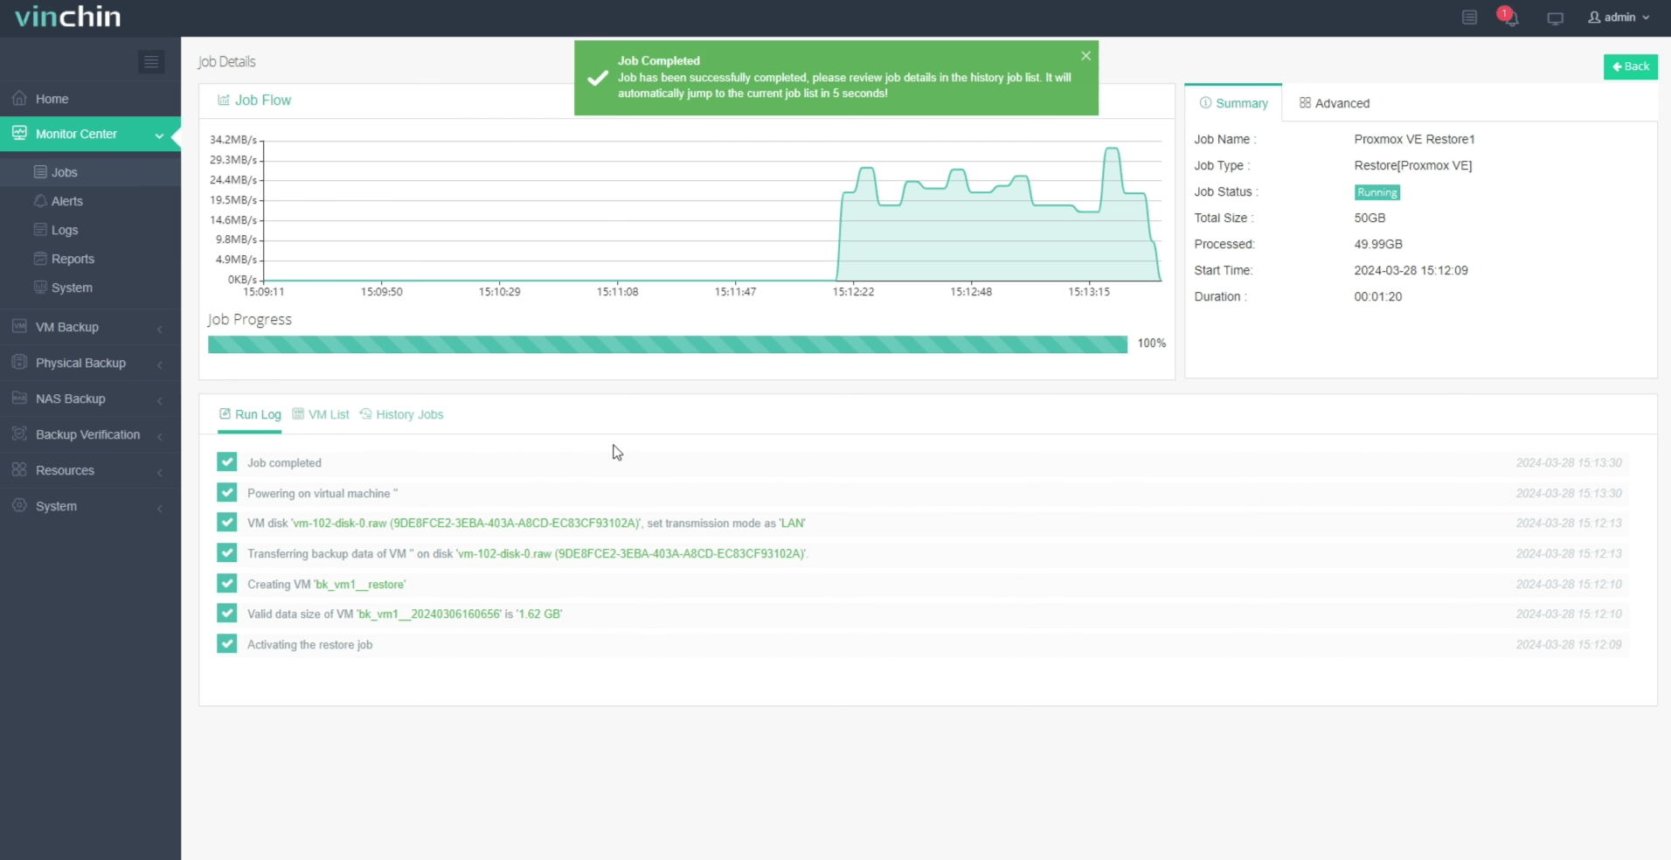Collapse the Monitor Center menu chevron

pyautogui.click(x=159, y=135)
